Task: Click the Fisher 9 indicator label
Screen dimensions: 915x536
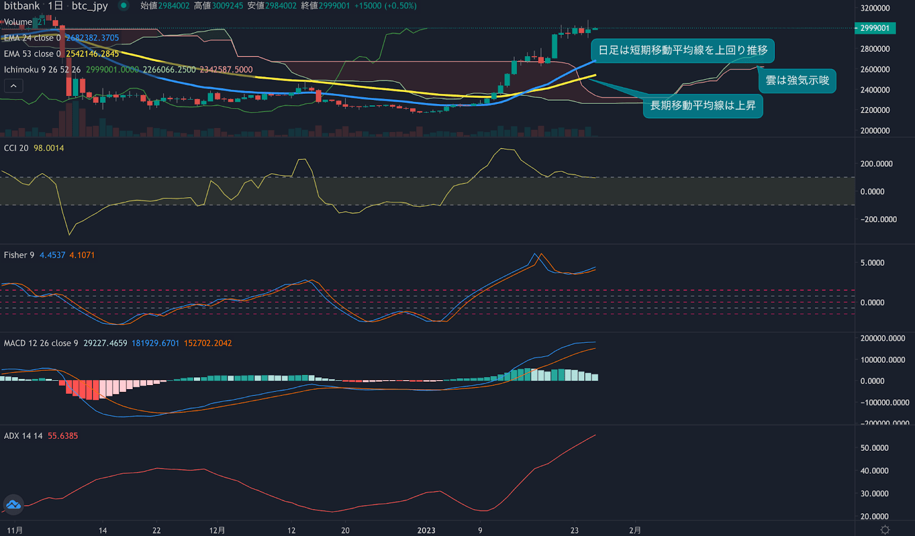Action: [19, 255]
